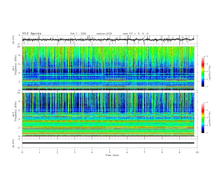Click the "VLF Spectra" plot title
The height and width of the screenshot is (171, 222).
(x=32, y=34)
